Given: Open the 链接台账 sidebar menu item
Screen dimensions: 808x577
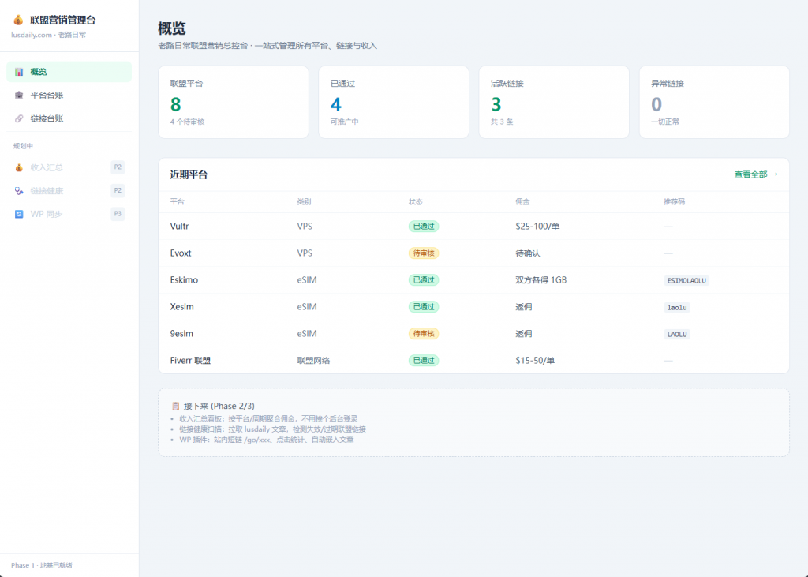Looking at the screenshot, I should (x=69, y=118).
